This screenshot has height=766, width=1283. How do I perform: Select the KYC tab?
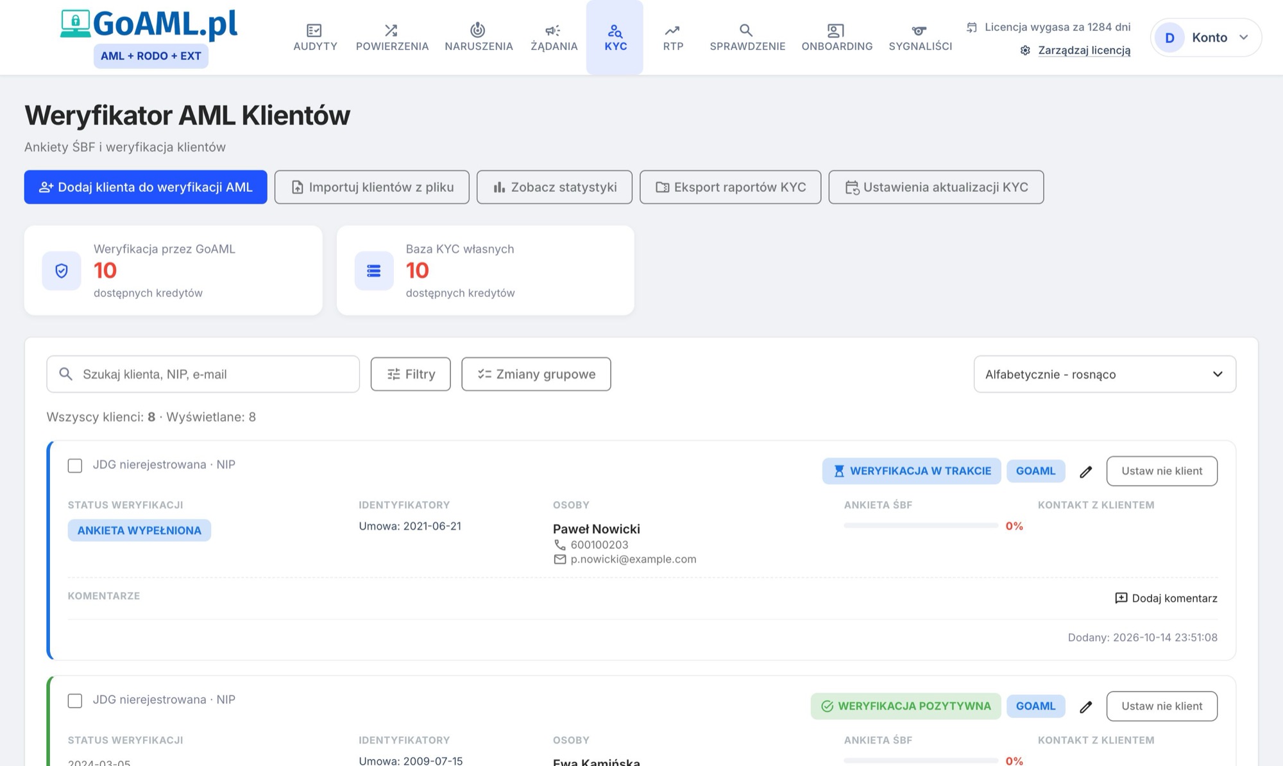[615, 38]
